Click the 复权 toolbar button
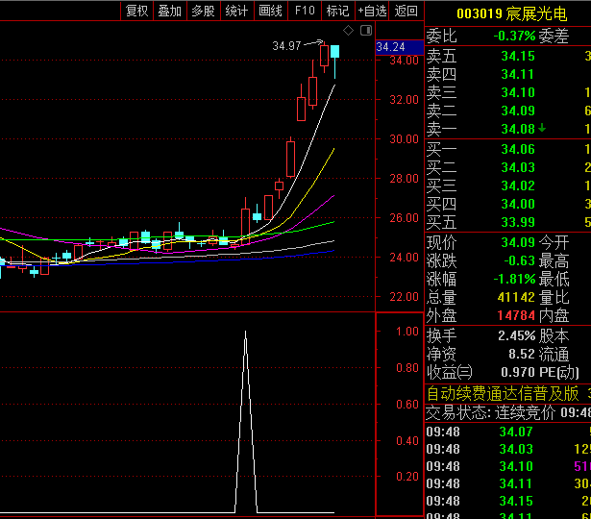This screenshot has height=519, width=591. click(x=136, y=11)
